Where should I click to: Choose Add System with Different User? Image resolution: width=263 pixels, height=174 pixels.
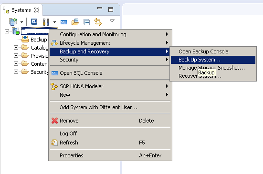pyautogui.click(x=110, y=107)
